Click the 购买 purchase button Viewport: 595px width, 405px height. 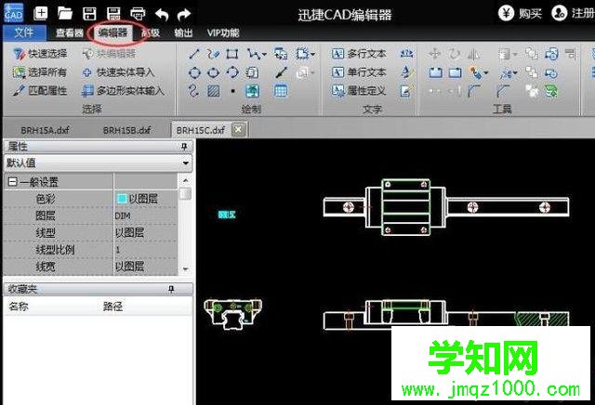tap(521, 14)
